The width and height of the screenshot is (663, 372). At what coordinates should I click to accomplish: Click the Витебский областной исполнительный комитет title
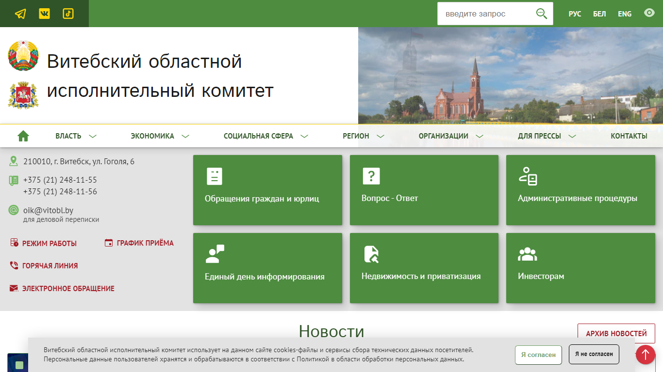coord(160,76)
